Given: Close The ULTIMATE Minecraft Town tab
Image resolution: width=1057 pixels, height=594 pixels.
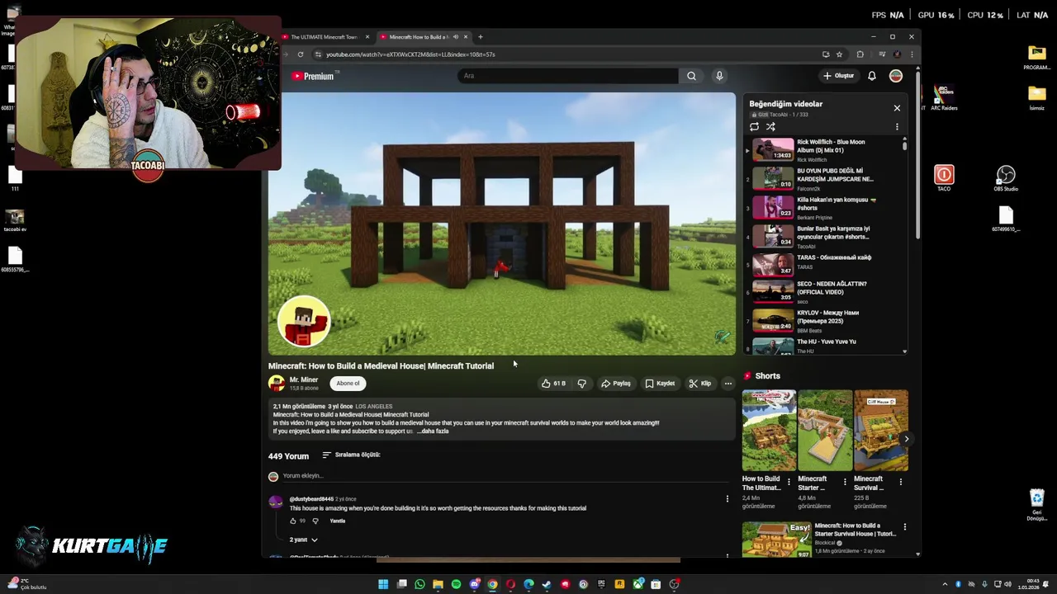Looking at the screenshot, I should point(367,37).
